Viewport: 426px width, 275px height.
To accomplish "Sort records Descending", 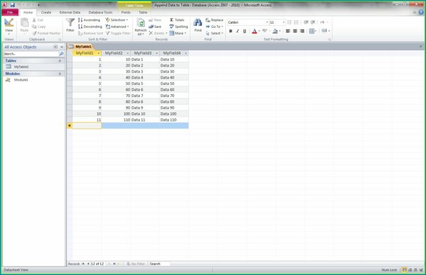I will [x=90, y=27].
